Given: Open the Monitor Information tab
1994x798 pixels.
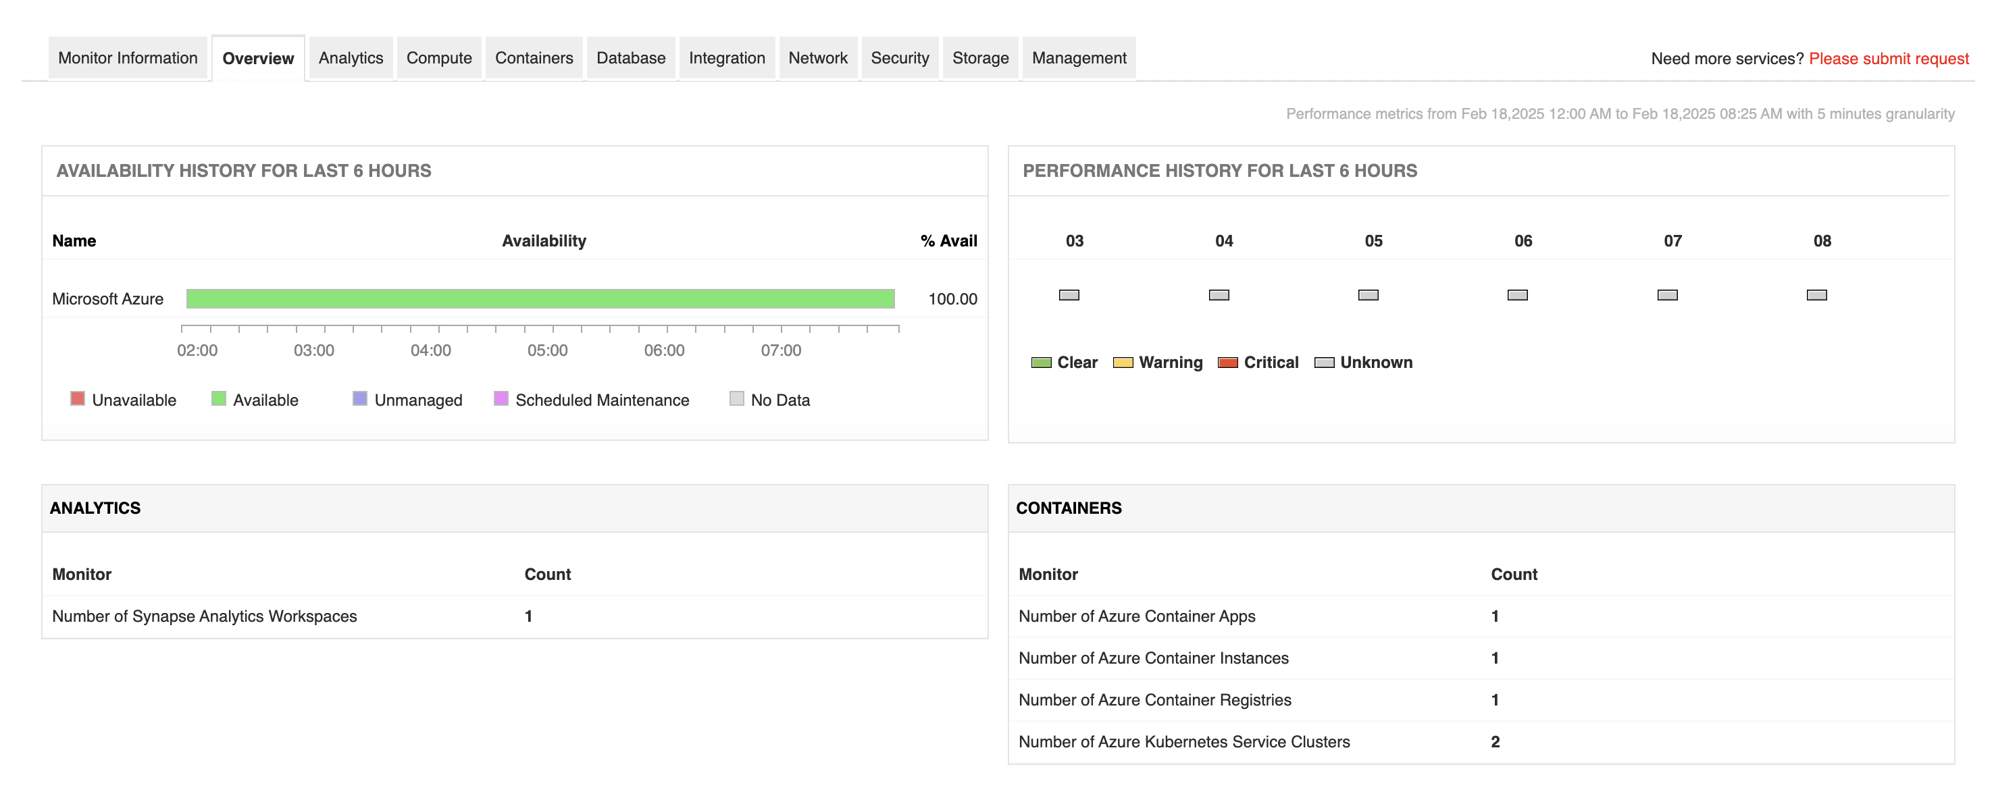Looking at the screenshot, I should pos(128,57).
